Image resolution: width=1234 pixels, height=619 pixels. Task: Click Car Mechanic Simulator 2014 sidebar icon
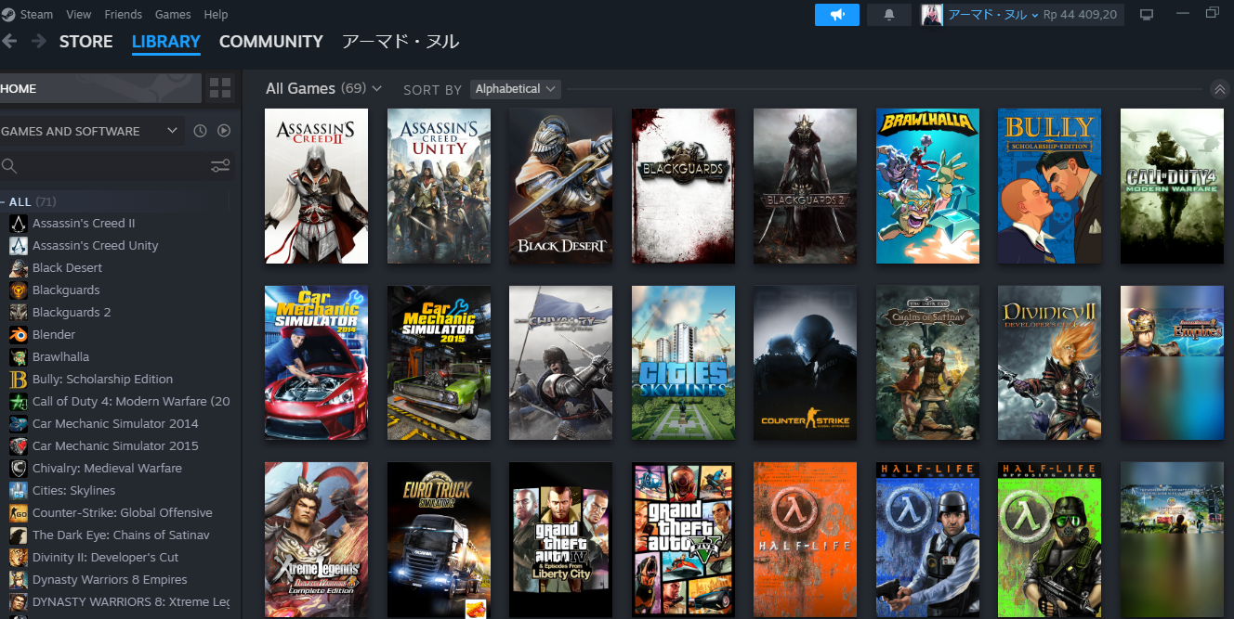(19, 423)
